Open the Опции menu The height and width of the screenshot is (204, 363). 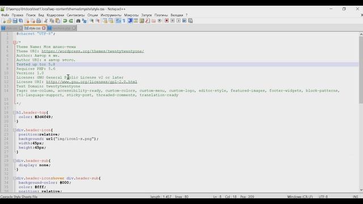pos(92,15)
